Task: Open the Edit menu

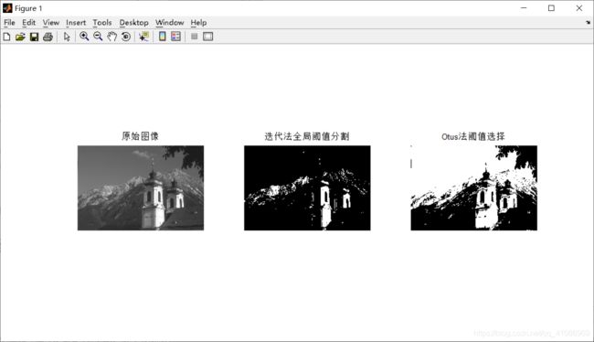Action: tap(29, 23)
